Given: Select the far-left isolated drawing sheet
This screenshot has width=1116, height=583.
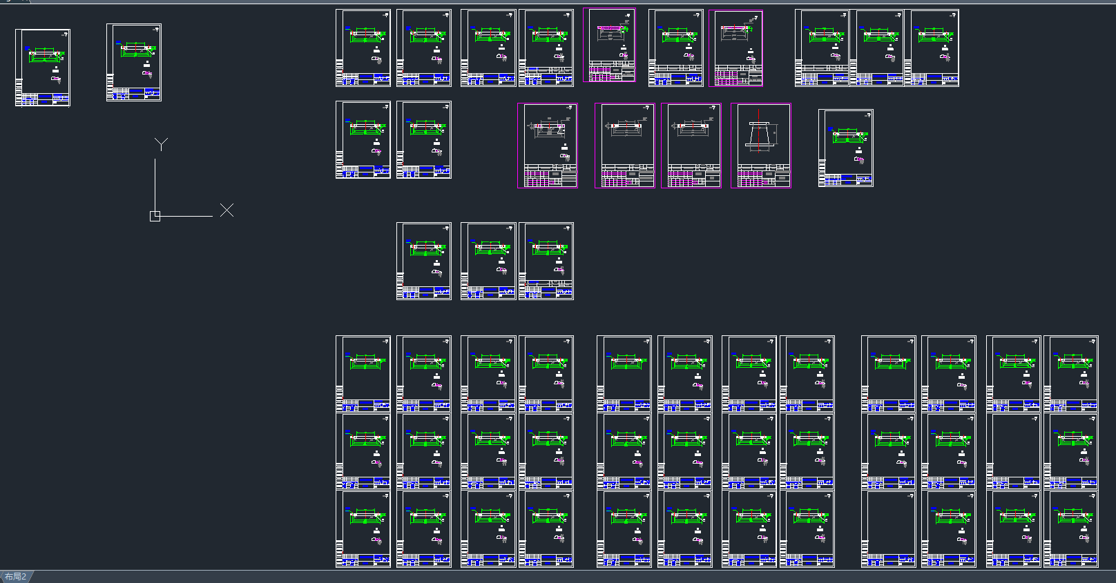Looking at the screenshot, I should [43, 68].
